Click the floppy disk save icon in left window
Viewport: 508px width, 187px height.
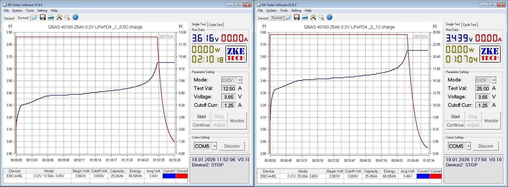43,17
